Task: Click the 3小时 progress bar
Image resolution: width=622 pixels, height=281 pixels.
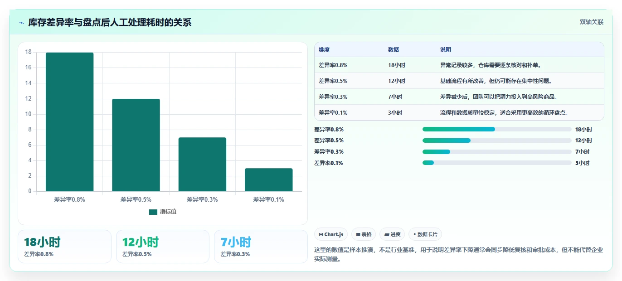Action: [497, 163]
